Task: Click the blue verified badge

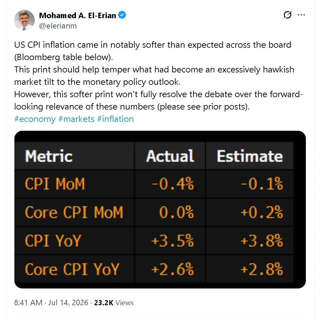Action: coord(122,15)
